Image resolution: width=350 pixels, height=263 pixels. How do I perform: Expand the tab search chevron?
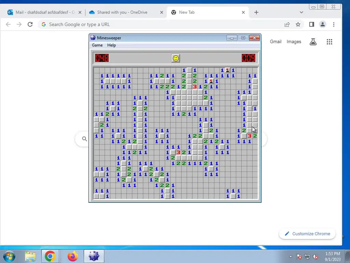coord(301,12)
